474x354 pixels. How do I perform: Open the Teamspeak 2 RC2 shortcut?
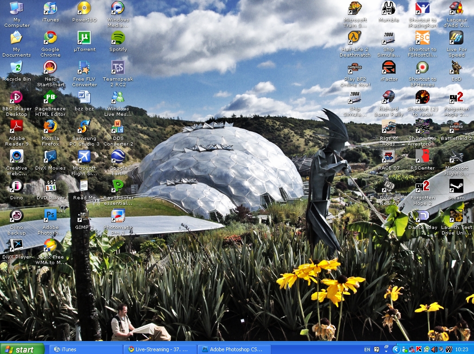118,68
